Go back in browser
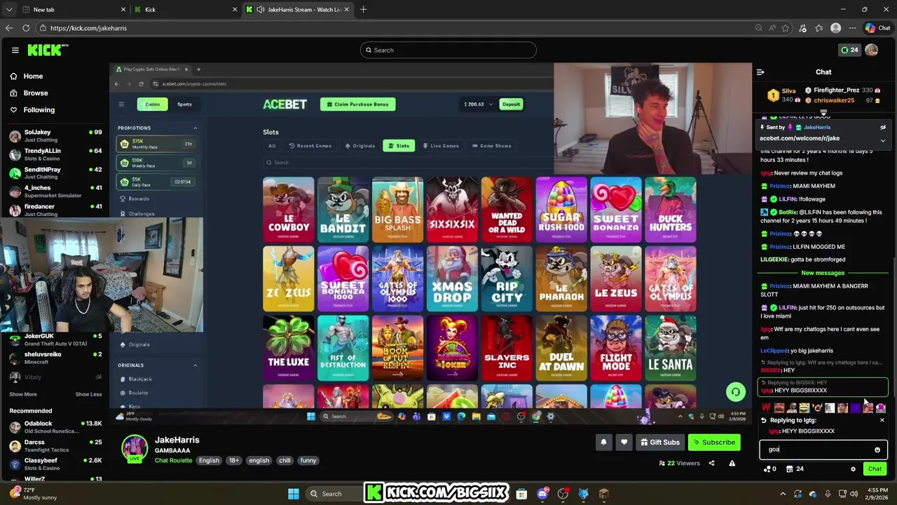This screenshot has width=897, height=505. 8,28
